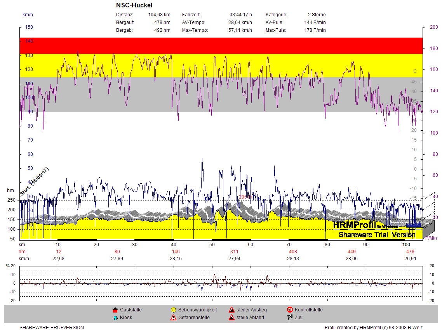
Task: Click the Gefahrenstelle warning triangle icon
Action: (x=173, y=318)
